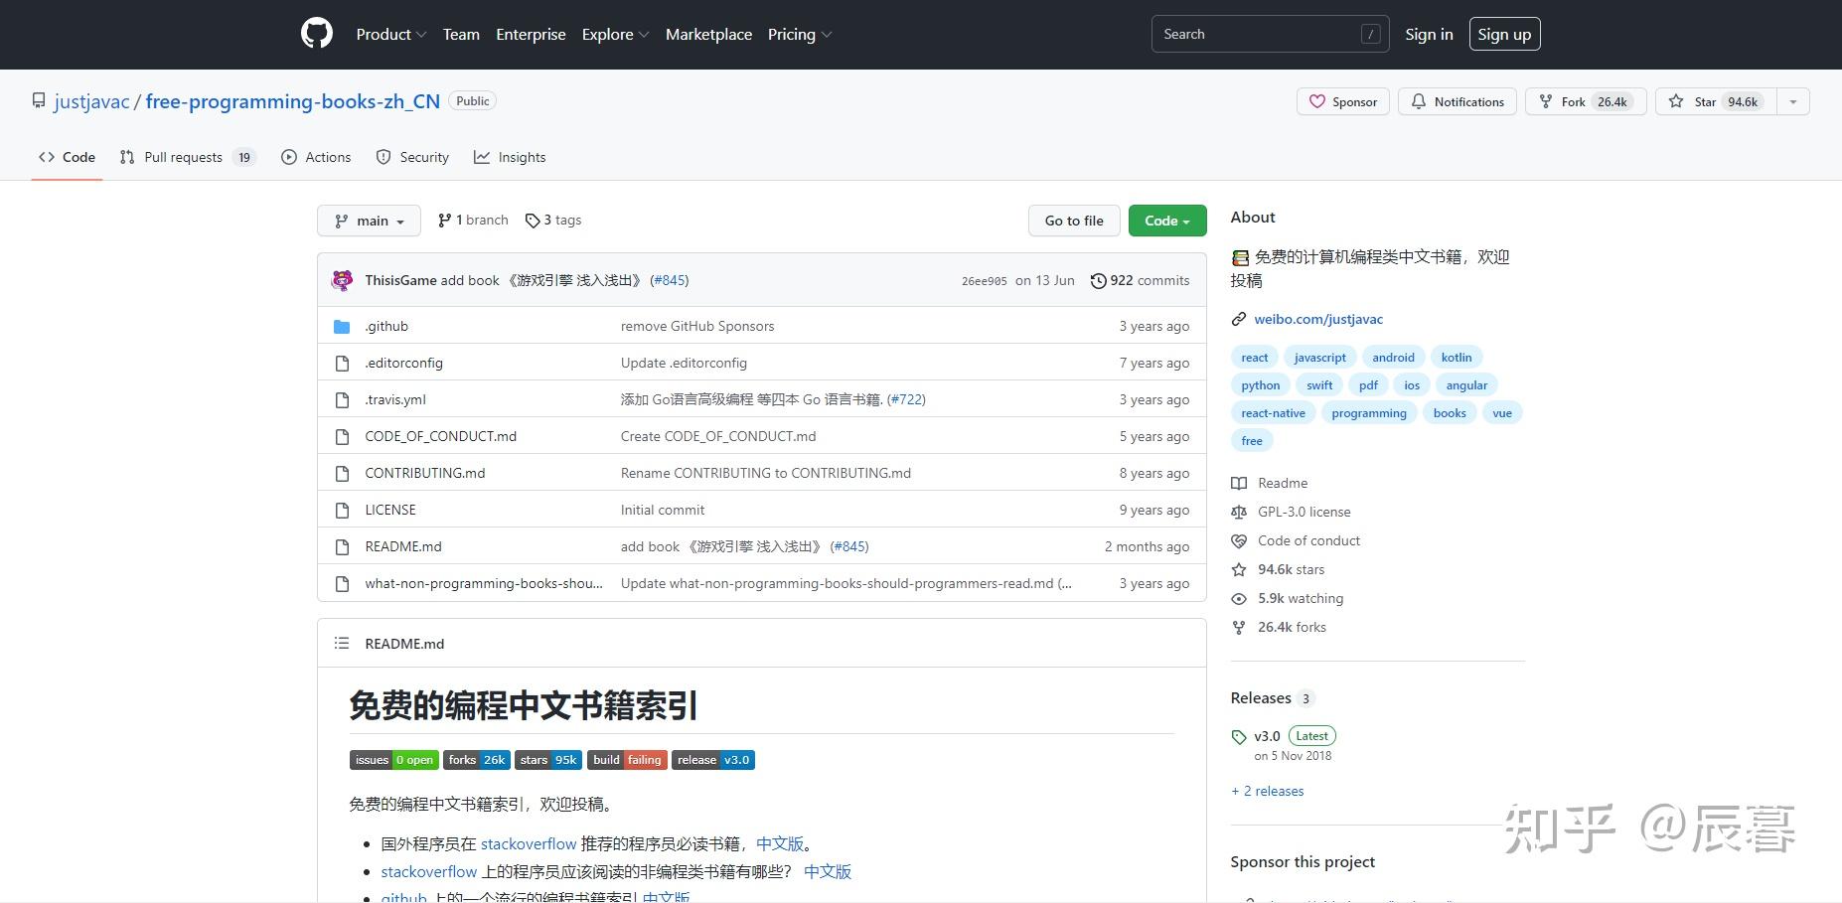Click the GitHub Octocat logo

(x=316, y=34)
